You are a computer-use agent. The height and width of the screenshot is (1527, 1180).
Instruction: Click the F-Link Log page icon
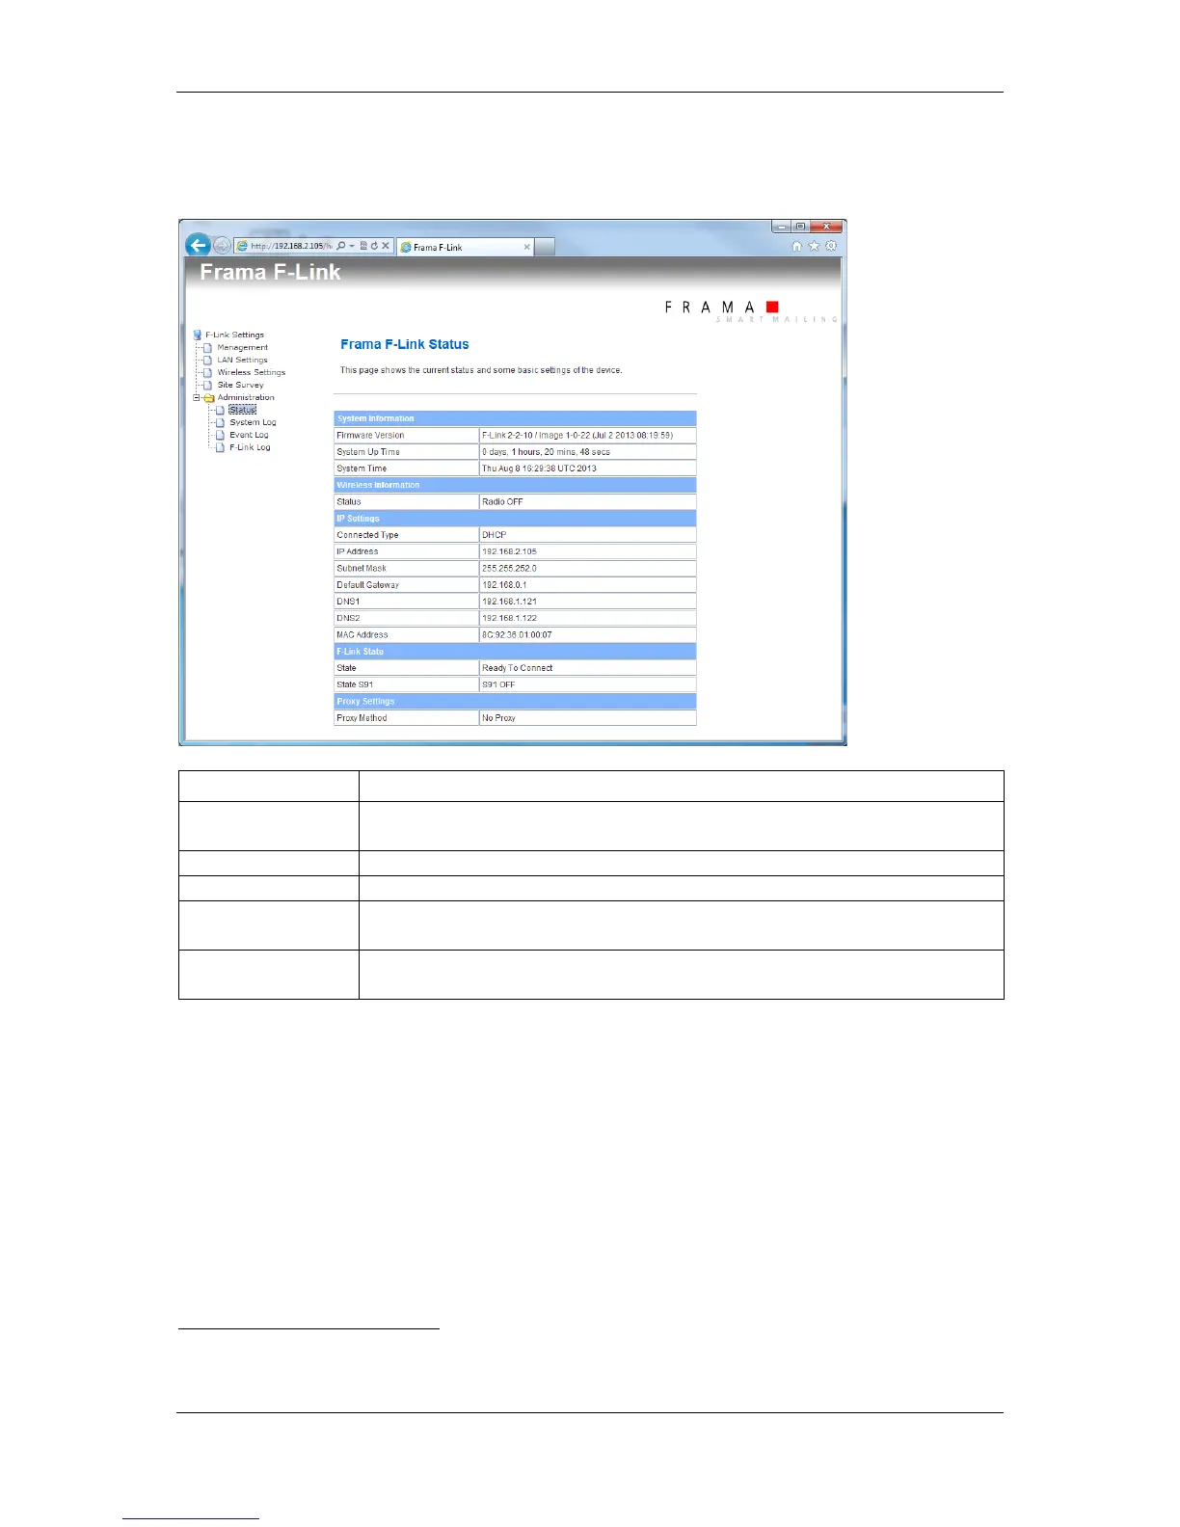(x=220, y=447)
